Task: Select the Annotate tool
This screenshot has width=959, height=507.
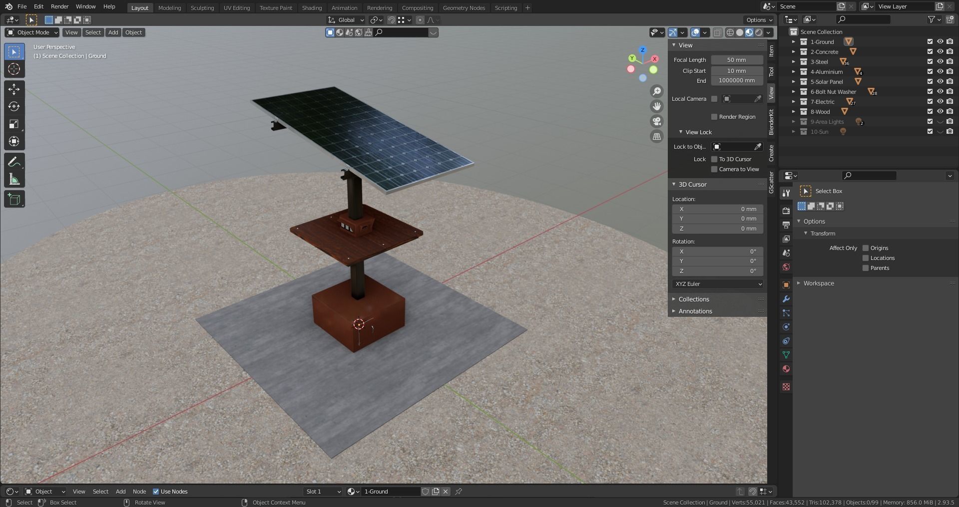Action: point(14,162)
